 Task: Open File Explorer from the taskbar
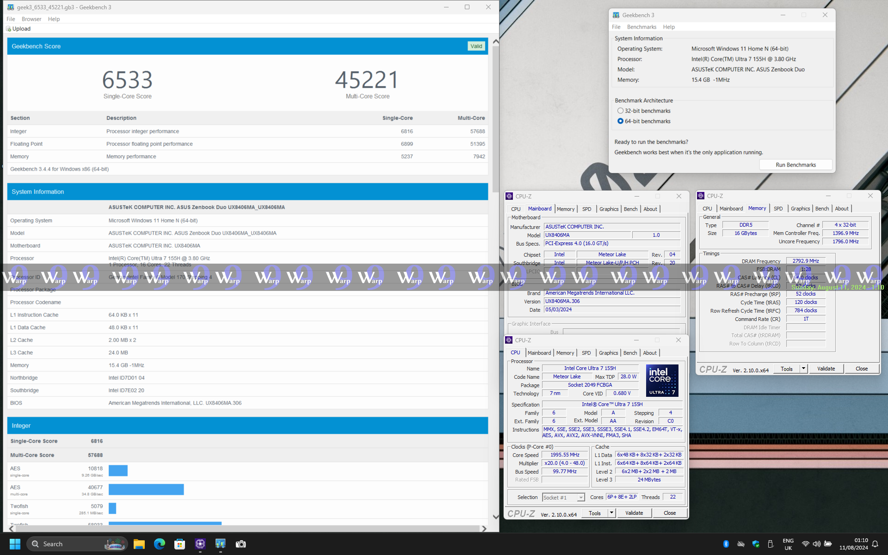139,544
